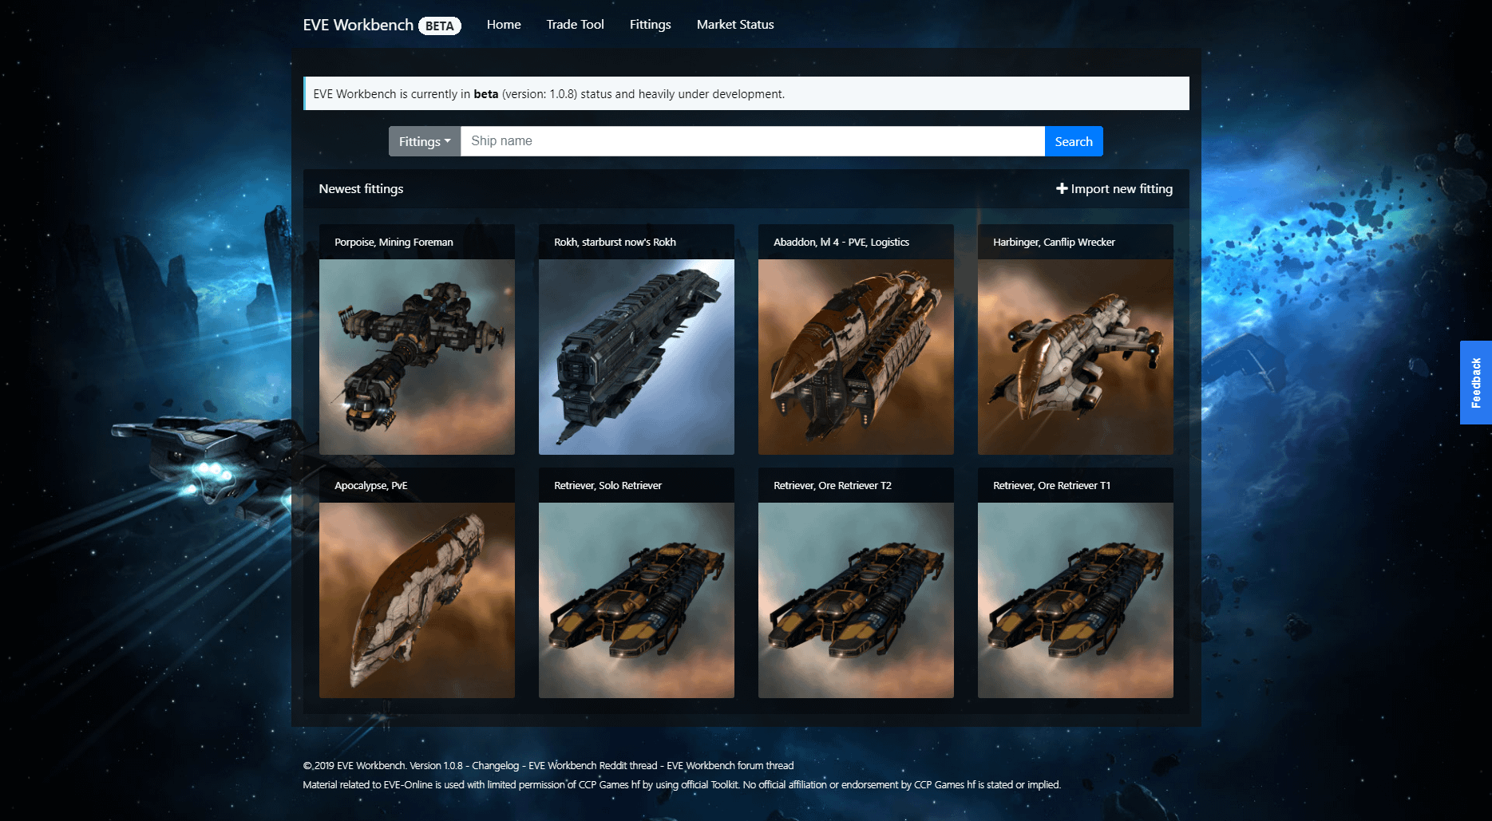Expand the Fittings search category dropdown
The height and width of the screenshot is (821, 1492).
point(425,141)
